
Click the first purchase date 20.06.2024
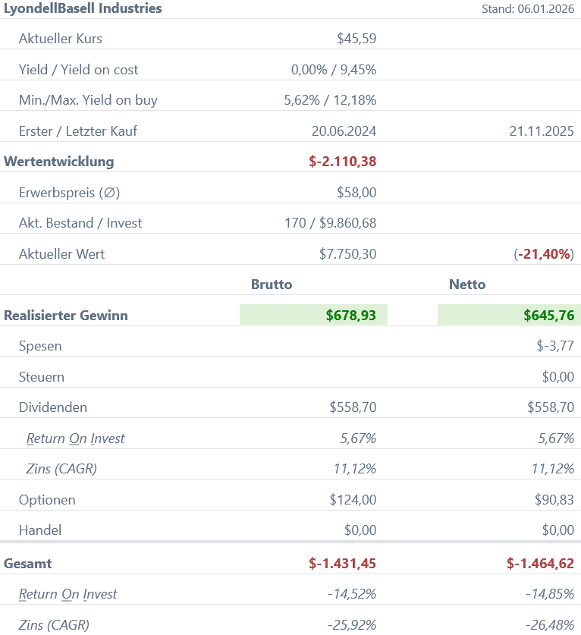(344, 131)
